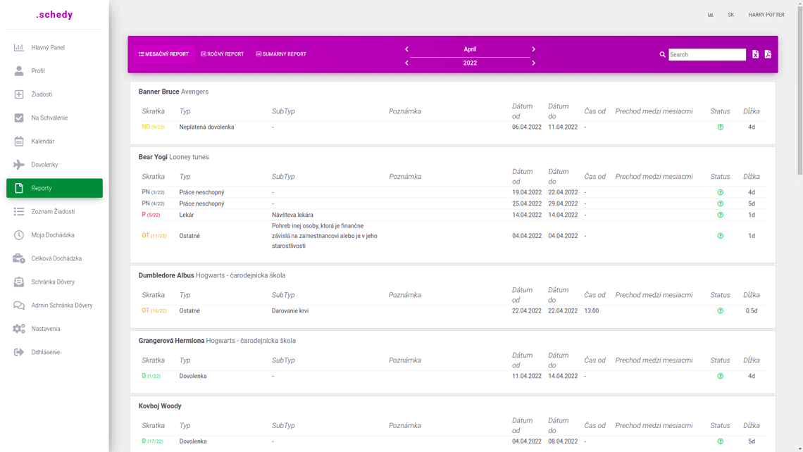Click status icon for Banner Bruce's ND row
Viewport: 803px width, 452px height.
coord(720,127)
